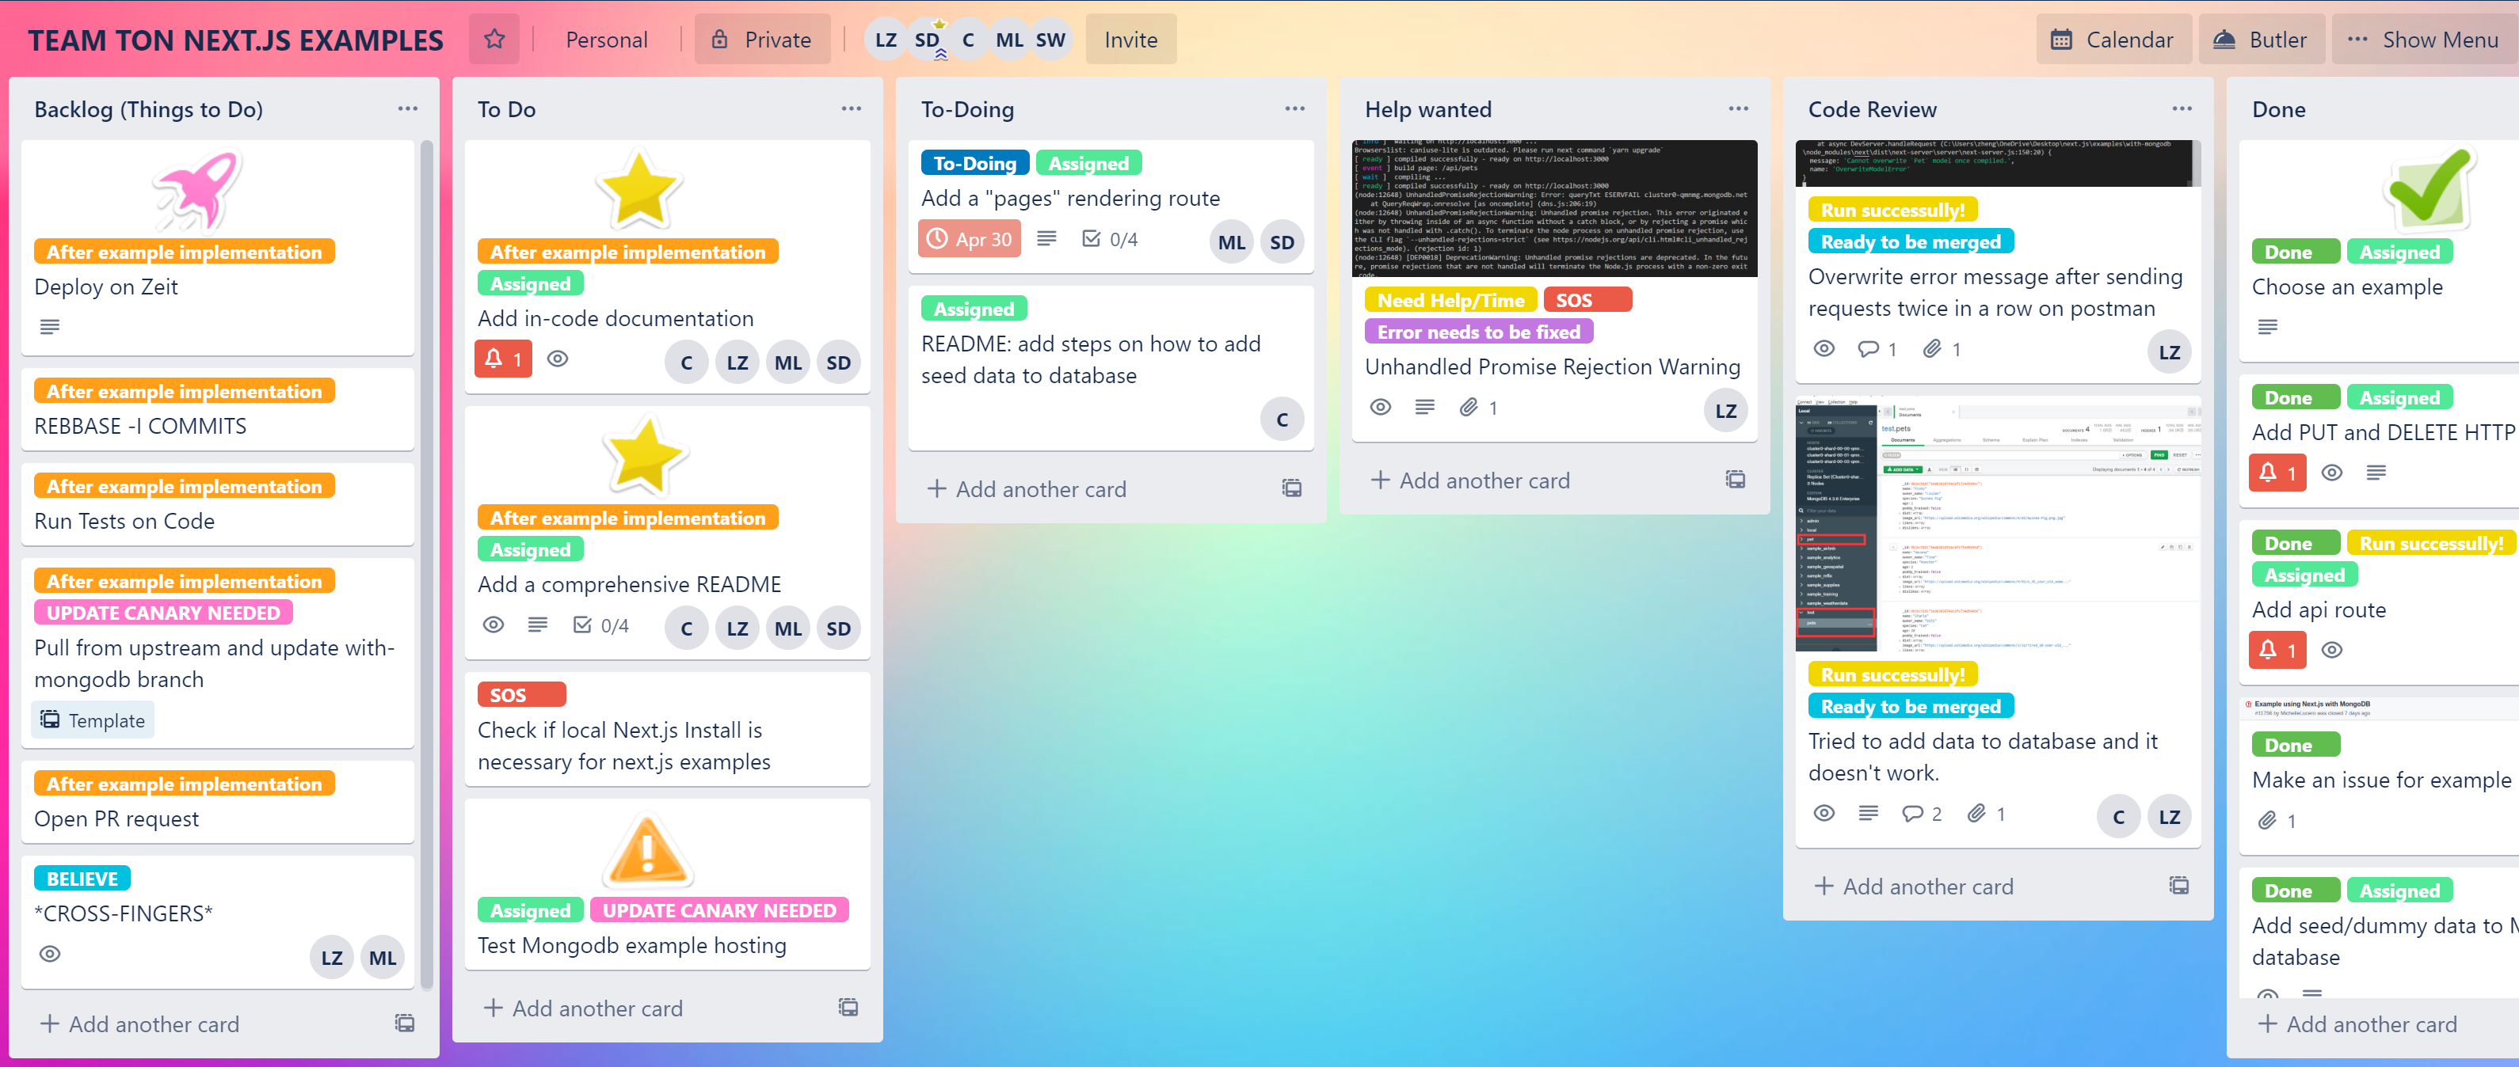2519x1067 pixels.
Task: Open the MongoDB screenshot card thumbnail
Action: pos(1996,525)
